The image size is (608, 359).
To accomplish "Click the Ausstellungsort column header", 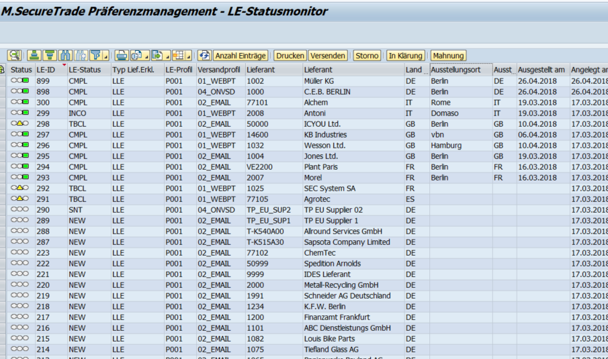I will click(x=455, y=70).
